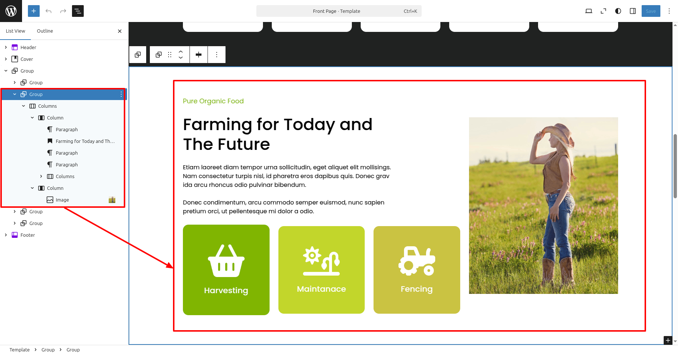
Task: Open options for the selected Group row
Action: (121, 94)
